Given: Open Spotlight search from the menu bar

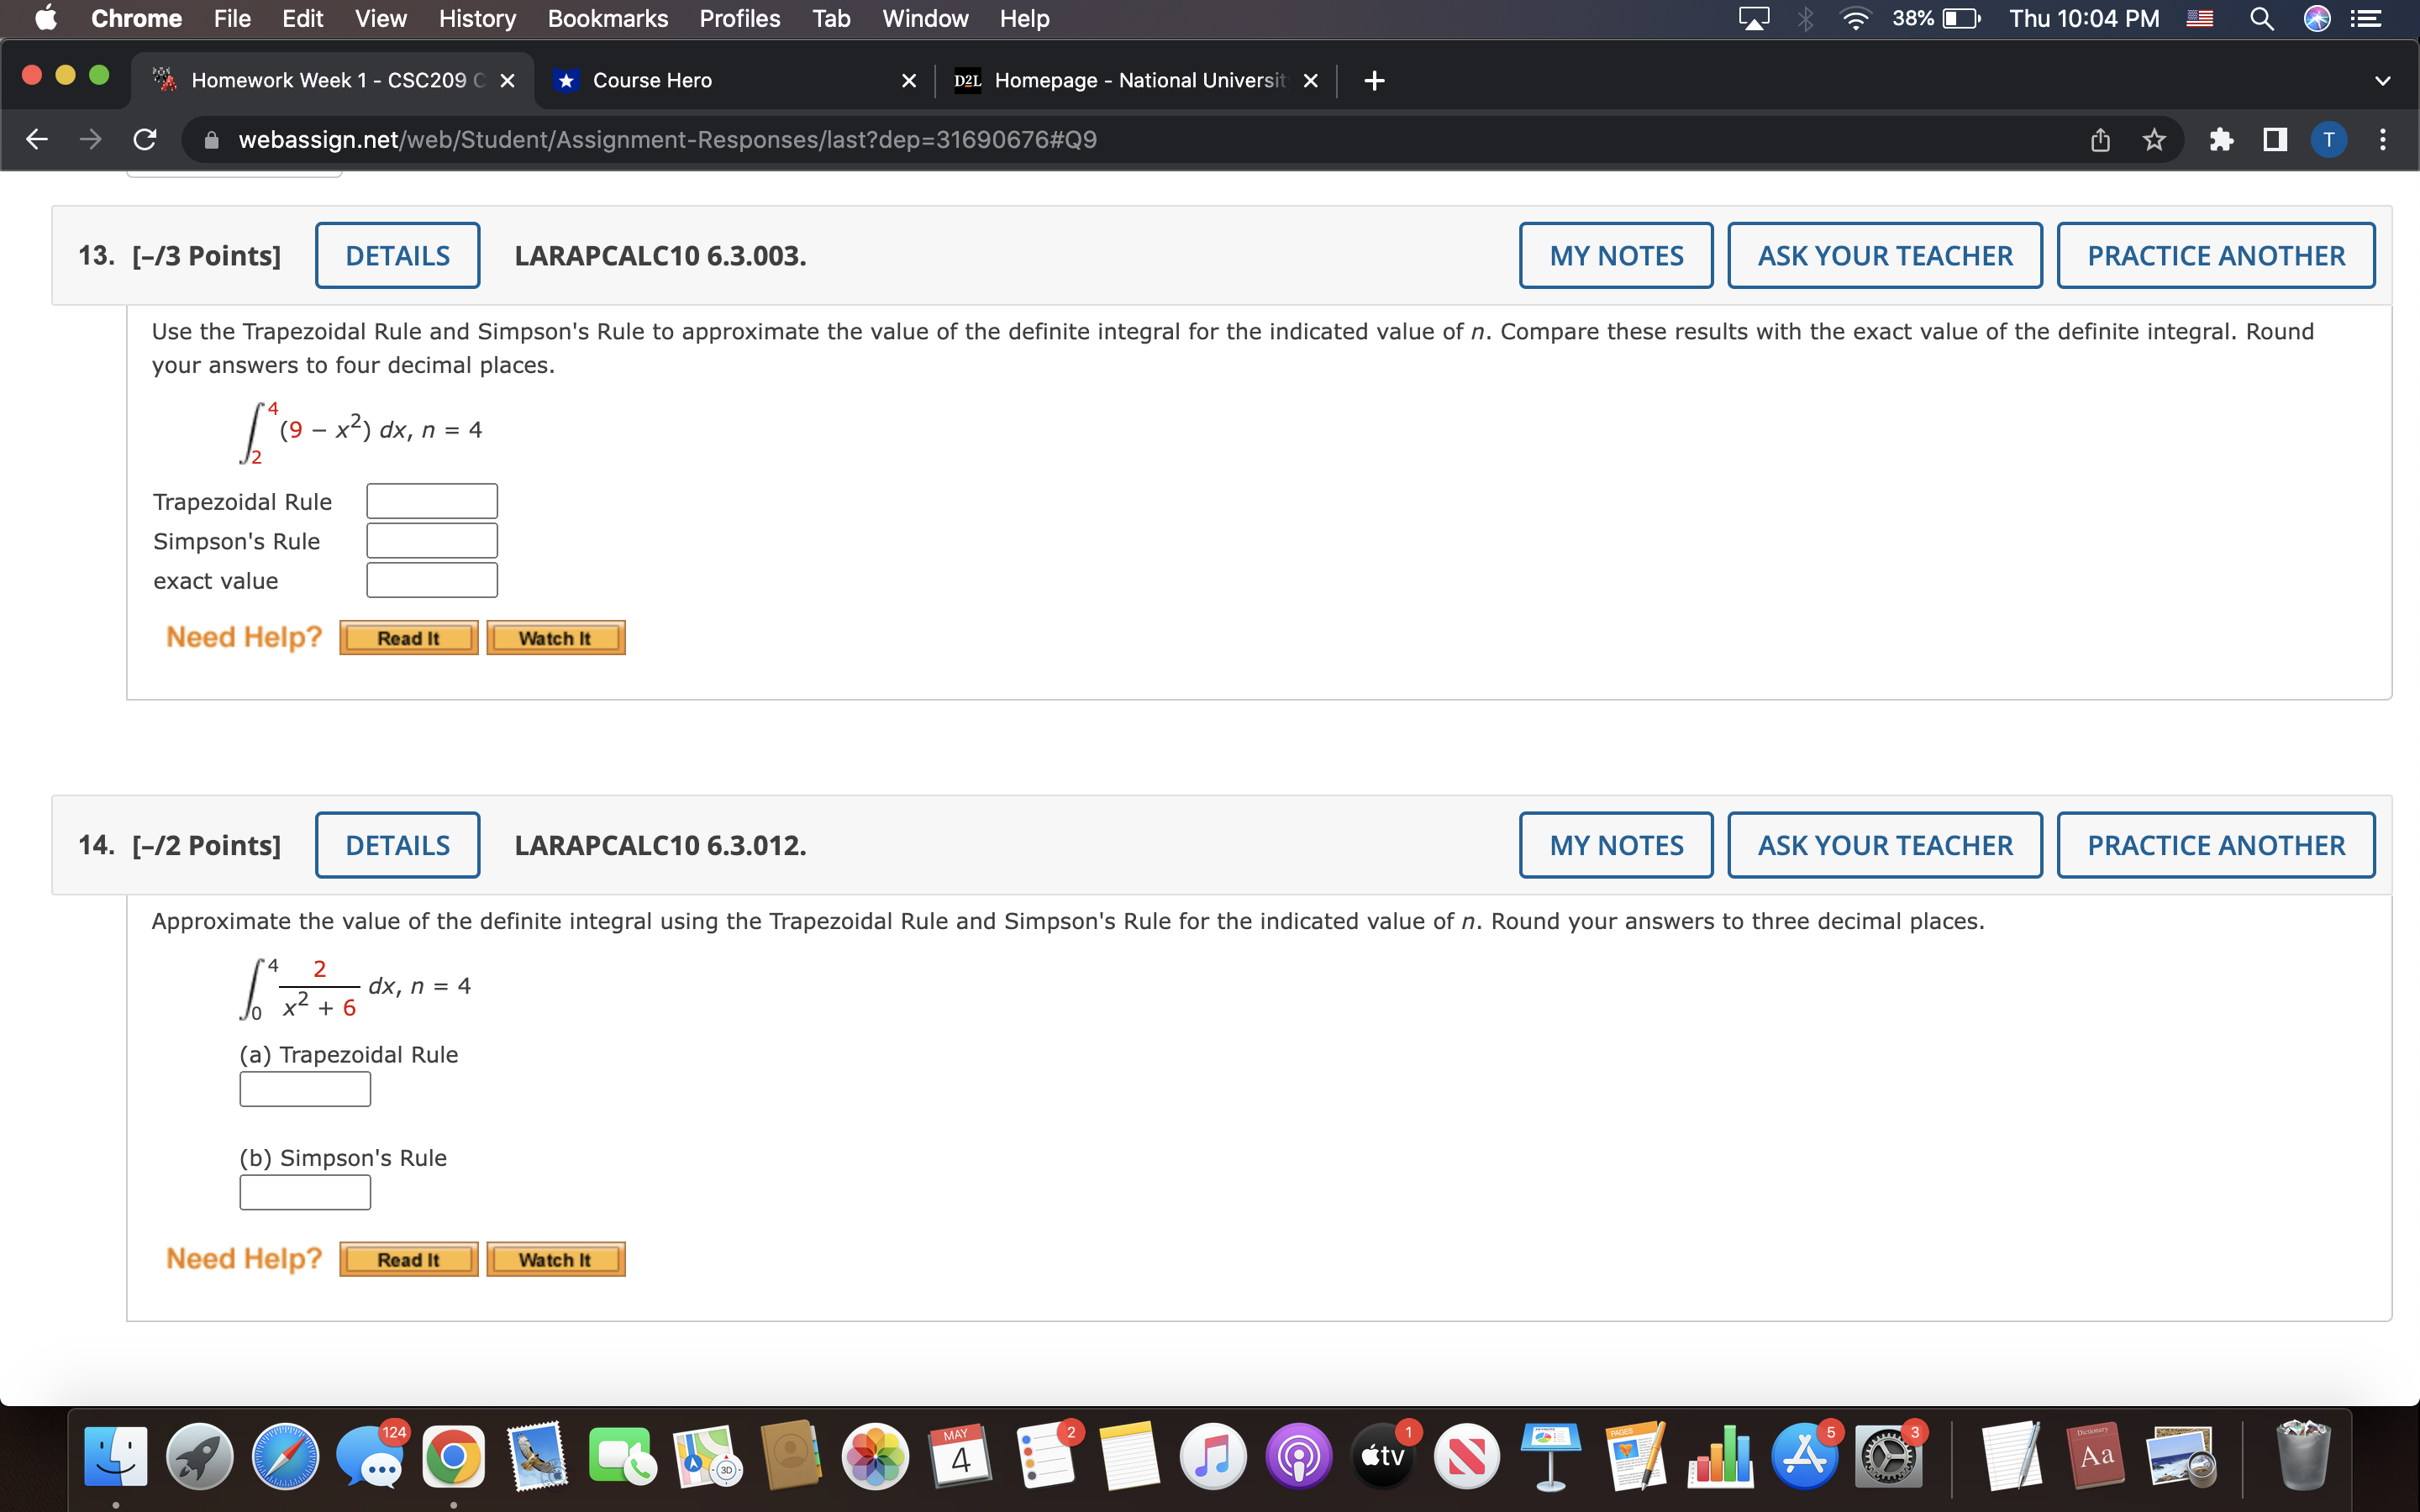Looking at the screenshot, I should 2263,18.
